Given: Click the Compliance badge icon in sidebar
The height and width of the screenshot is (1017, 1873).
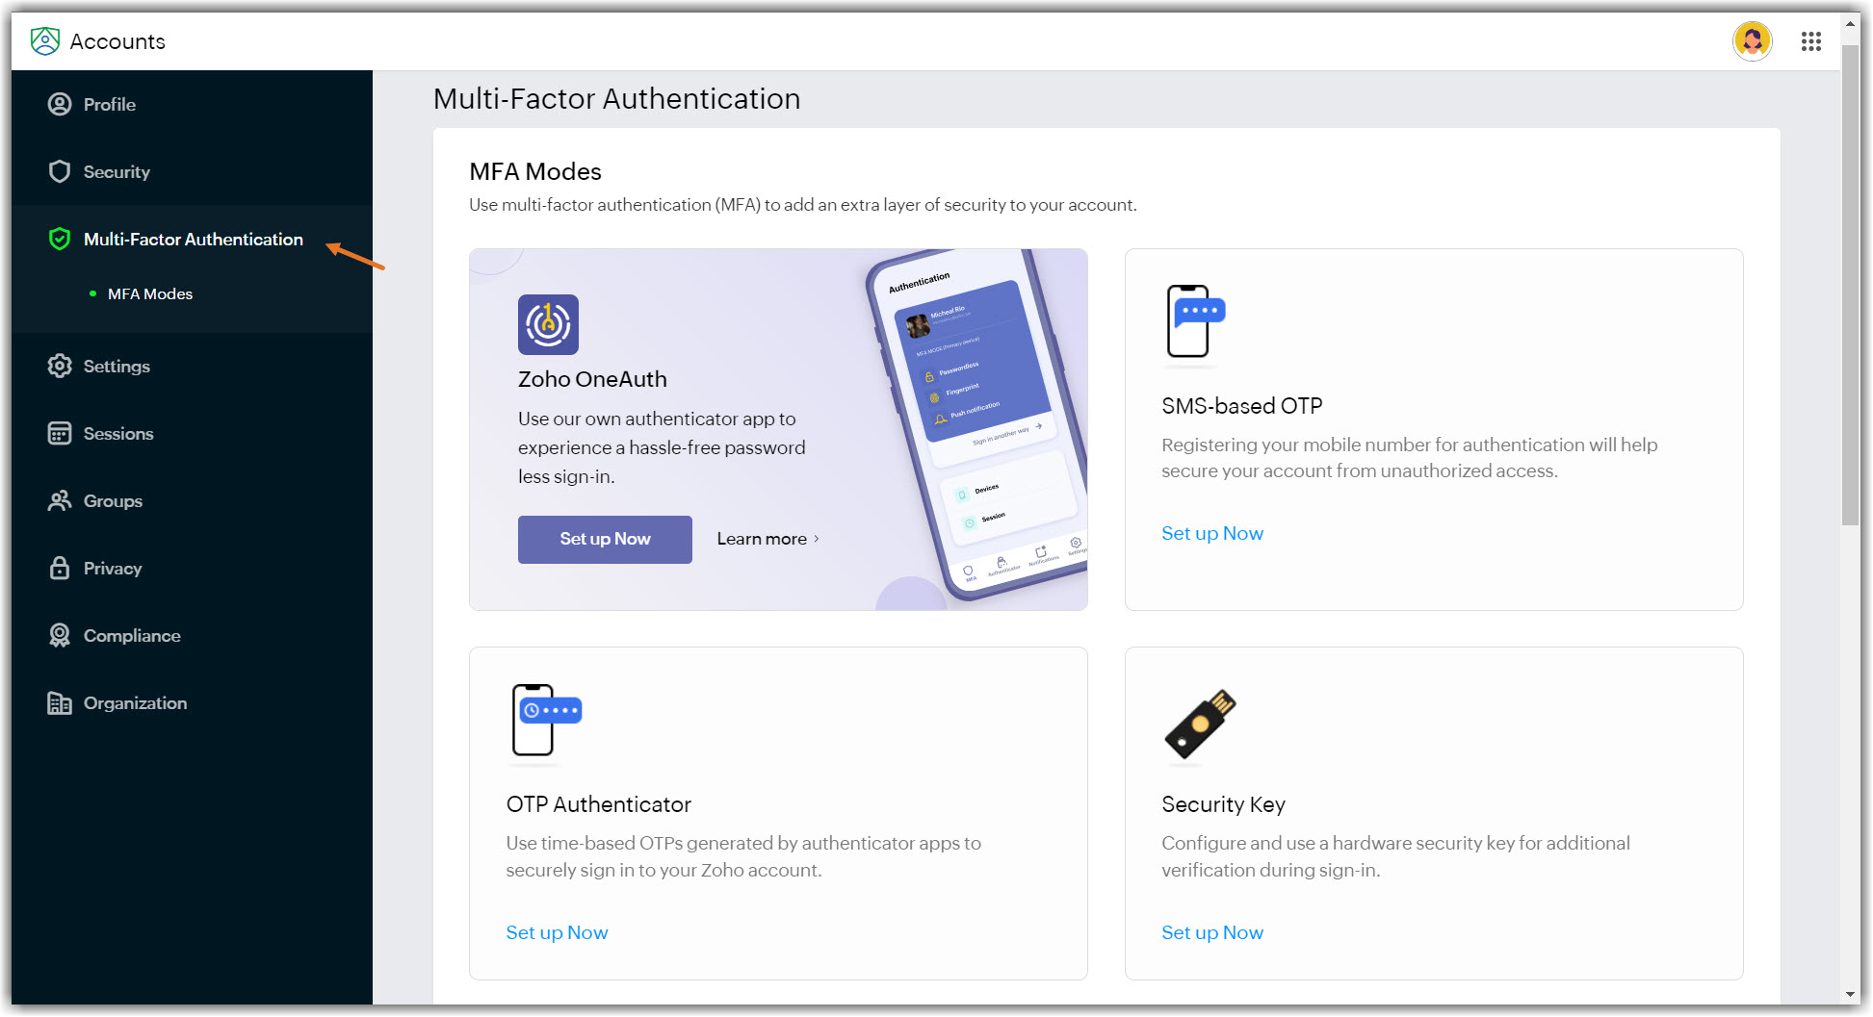Looking at the screenshot, I should point(60,635).
